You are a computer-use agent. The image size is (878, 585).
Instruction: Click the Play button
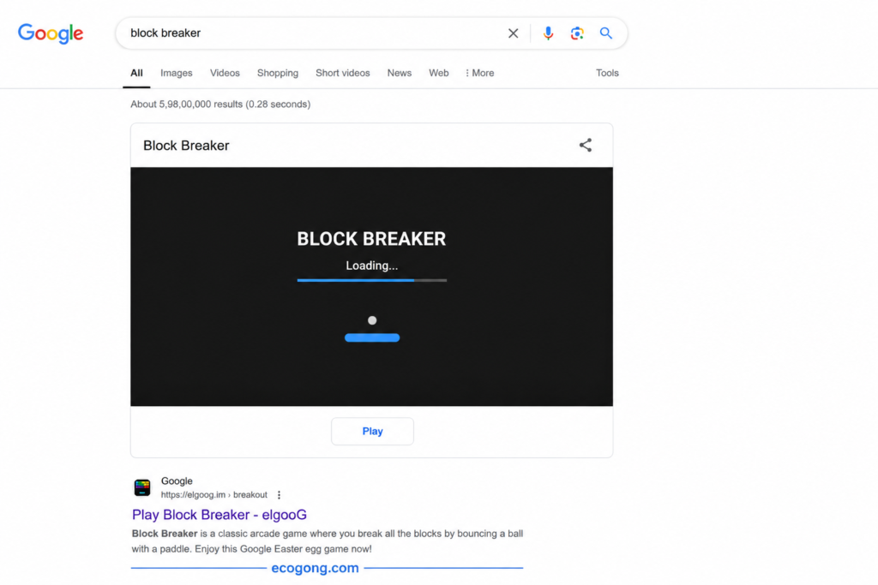(372, 431)
